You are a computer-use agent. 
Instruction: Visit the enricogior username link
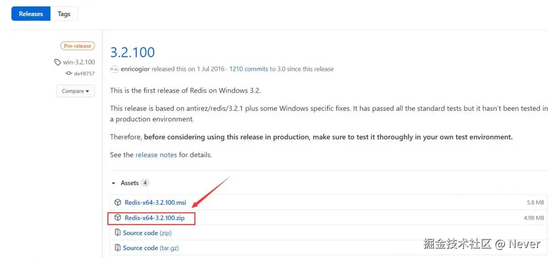tap(135, 69)
